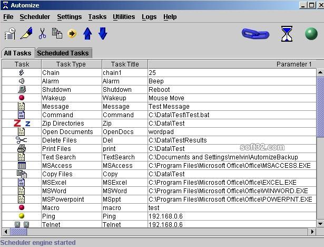The height and width of the screenshot is (247, 324).
Task: Move task down with blue down arrow
Action: point(103,33)
